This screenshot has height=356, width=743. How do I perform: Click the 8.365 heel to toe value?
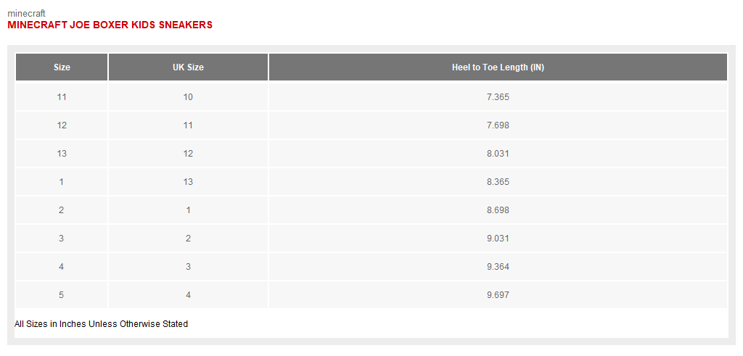[x=498, y=182]
